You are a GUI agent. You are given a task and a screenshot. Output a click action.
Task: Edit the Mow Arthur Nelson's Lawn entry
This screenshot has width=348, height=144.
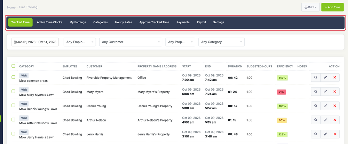(325, 120)
